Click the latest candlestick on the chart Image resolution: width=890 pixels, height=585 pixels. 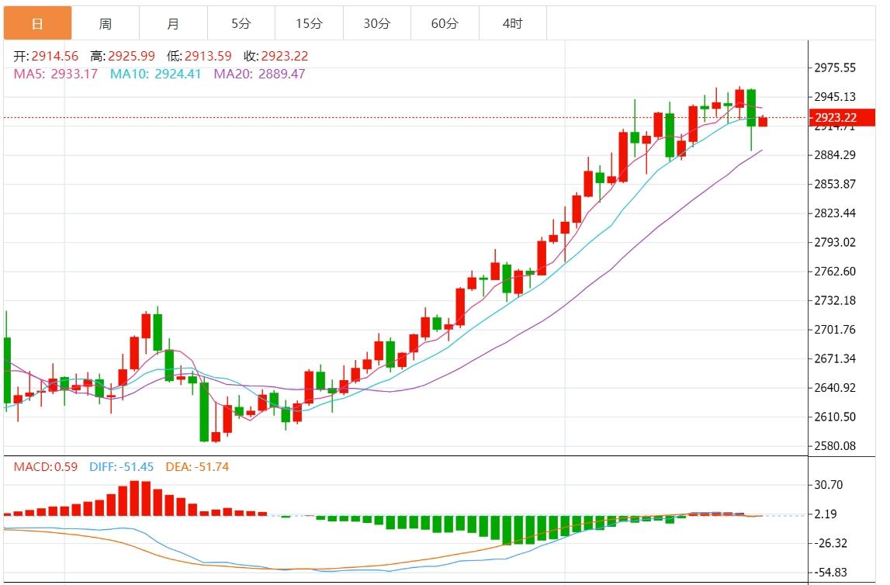coord(764,120)
